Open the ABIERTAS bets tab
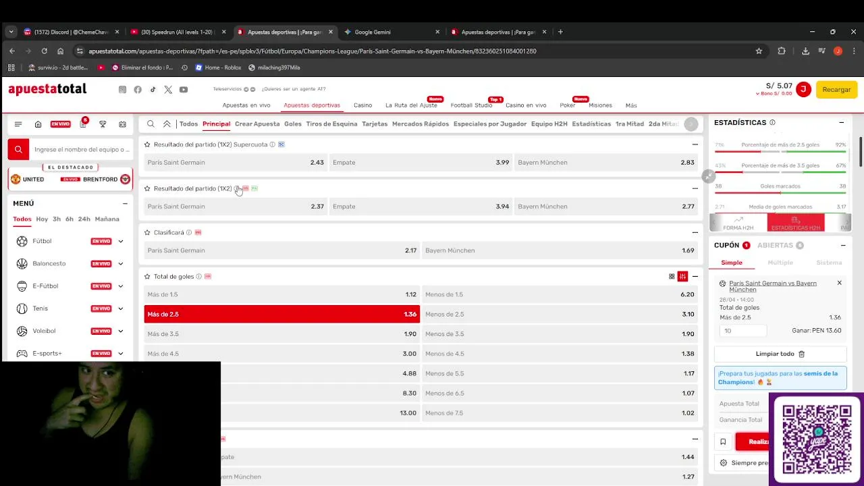The width and height of the screenshot is (864, 486). [780, 245]
